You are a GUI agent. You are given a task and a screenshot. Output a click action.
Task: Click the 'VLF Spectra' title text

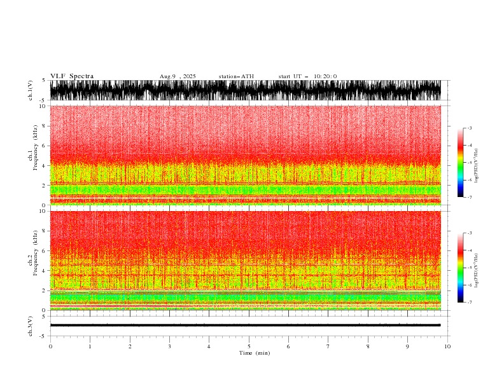pyautogui.click(x=72, y=76)
